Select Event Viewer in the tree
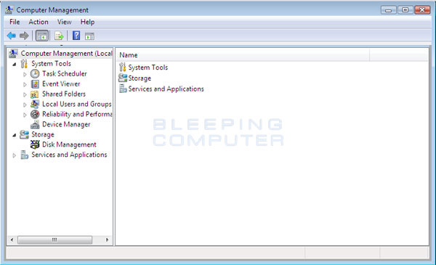The height and width of the screenshot is (265, 436). (x=61, y=83)
